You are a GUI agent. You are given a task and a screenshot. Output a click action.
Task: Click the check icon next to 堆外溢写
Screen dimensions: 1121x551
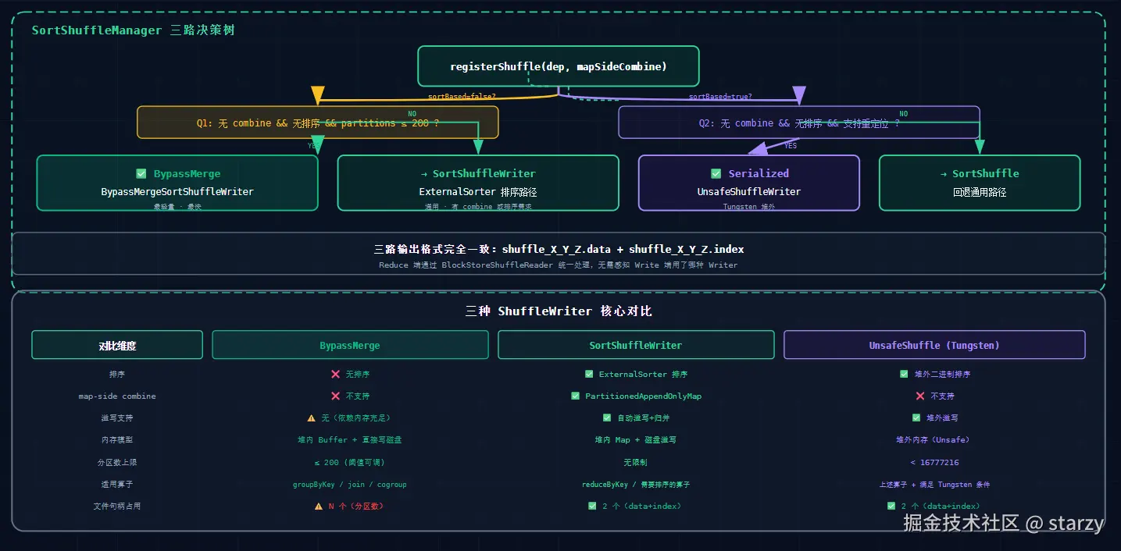(x=916, y=418)
